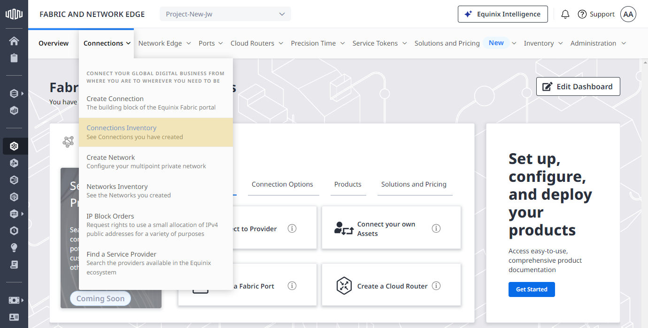The image size is (648, 328).
Task: Open the hexagon layers icon with side arrow
Action: [x=14, y=94]
